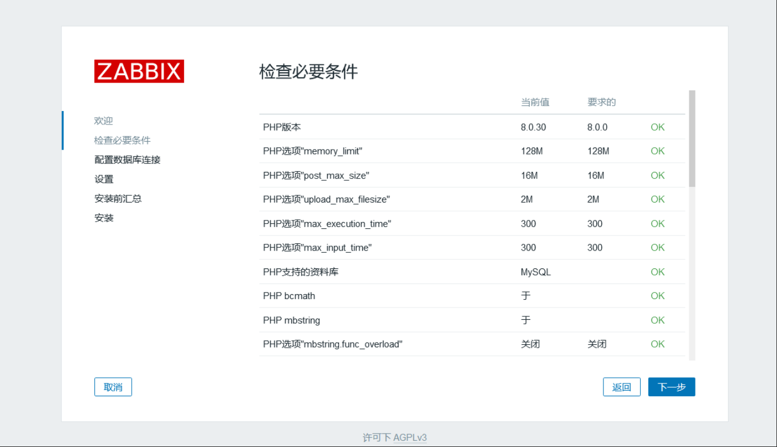Click OK status in PHP mbstring row
The width and height of the screenshot is (777, 447).
pyautogui.click(x=658, y=320)
